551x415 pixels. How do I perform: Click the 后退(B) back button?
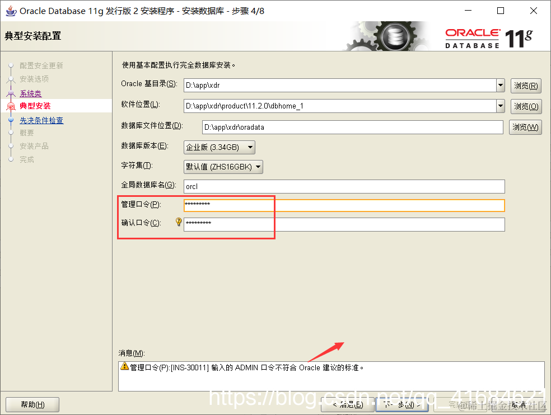(348, 405)
